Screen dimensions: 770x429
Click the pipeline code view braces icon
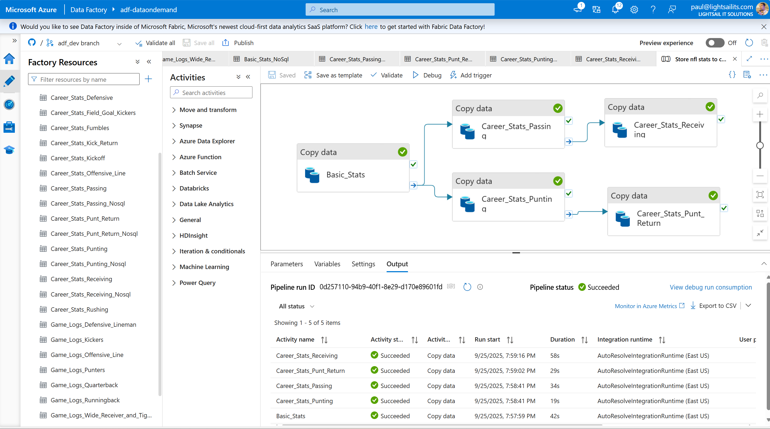coord(732,75)
